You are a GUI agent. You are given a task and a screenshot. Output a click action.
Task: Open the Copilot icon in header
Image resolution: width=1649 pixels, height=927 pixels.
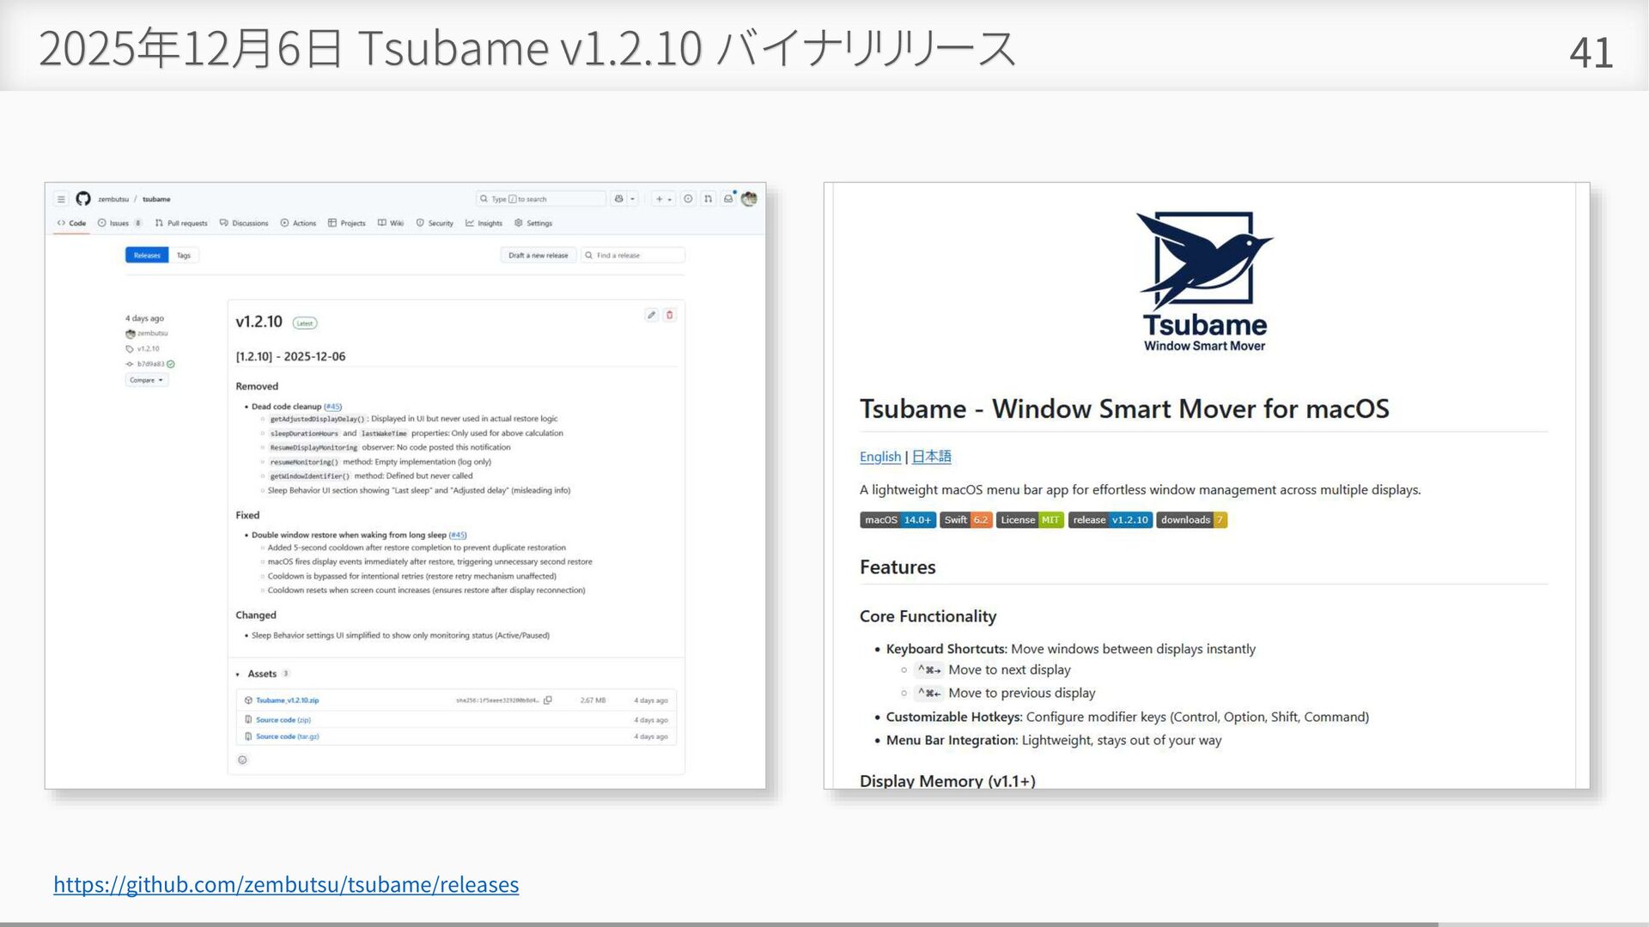(618, 199)
